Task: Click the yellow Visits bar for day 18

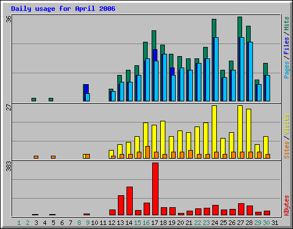Action: pyautogui.click(x=163, y=140)
